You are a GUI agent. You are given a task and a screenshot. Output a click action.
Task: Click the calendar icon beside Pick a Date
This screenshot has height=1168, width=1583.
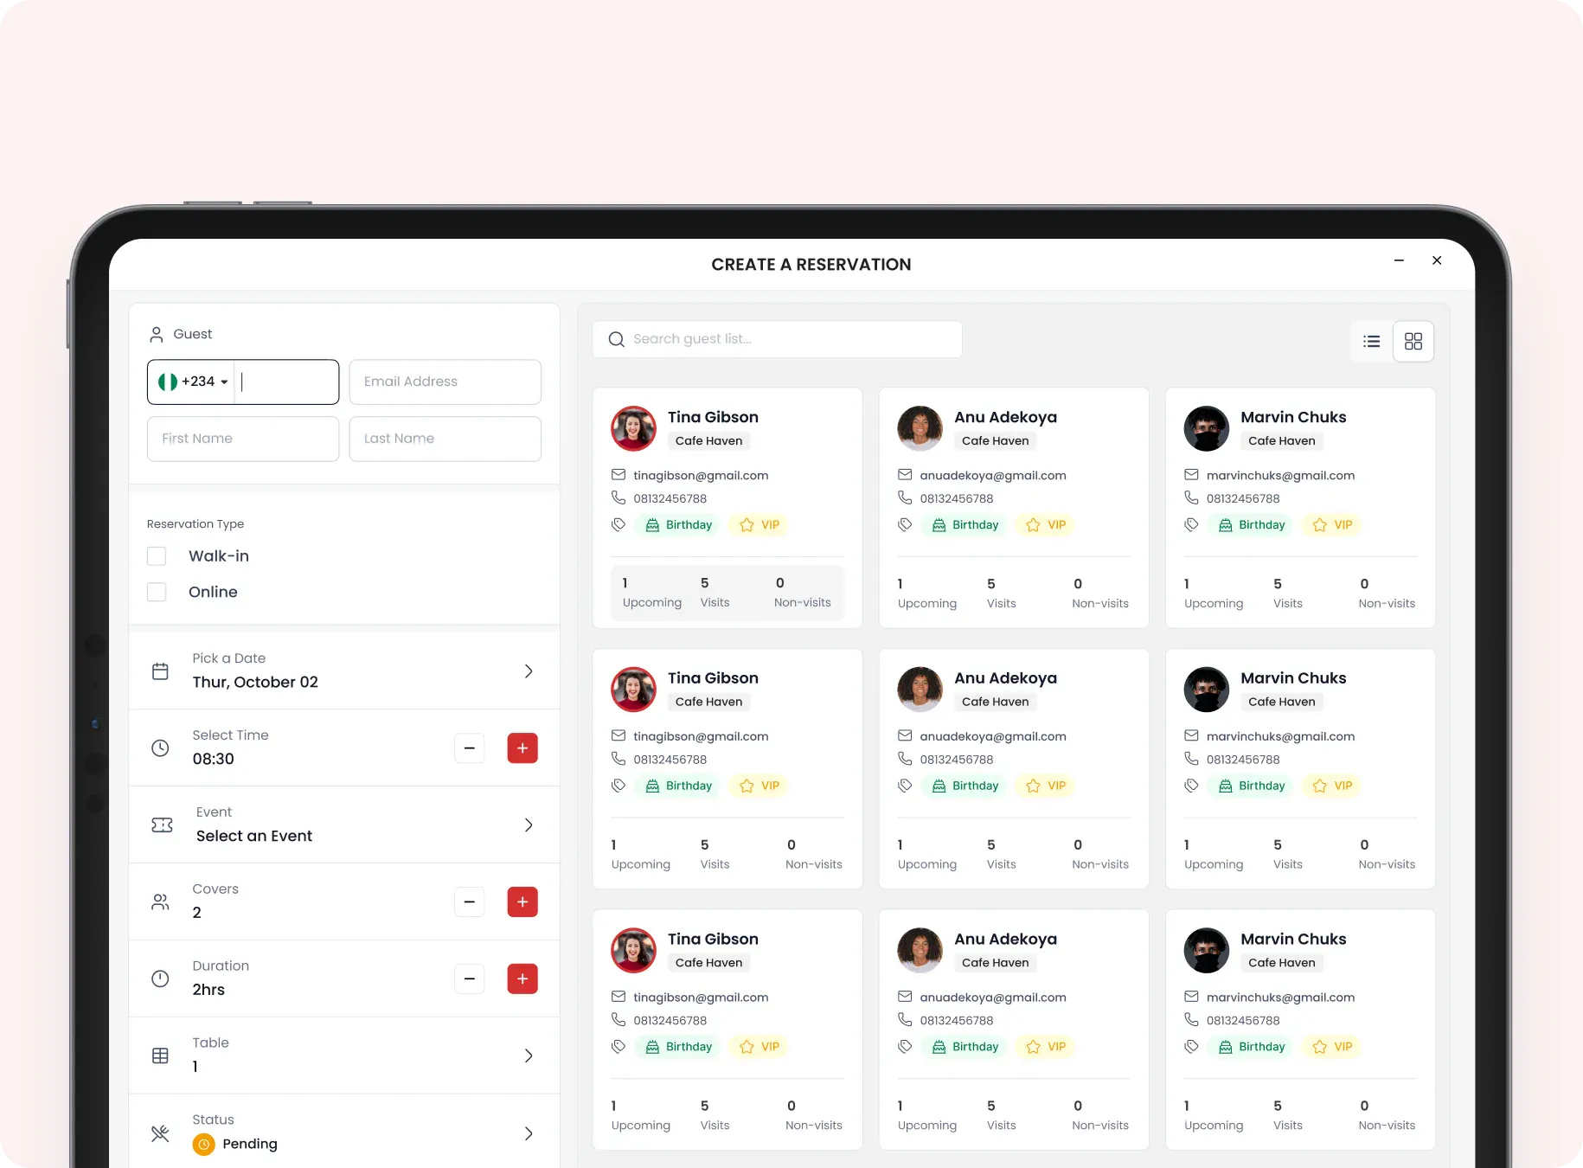click(160, 671)
